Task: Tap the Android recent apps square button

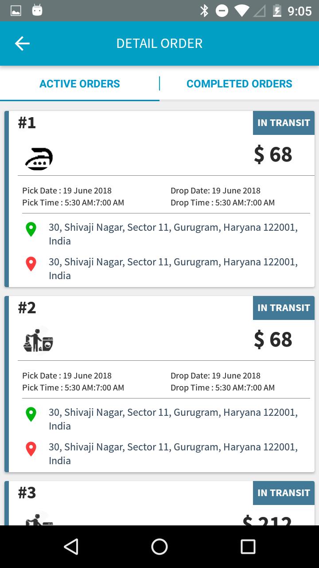Action: pos(248,547)
